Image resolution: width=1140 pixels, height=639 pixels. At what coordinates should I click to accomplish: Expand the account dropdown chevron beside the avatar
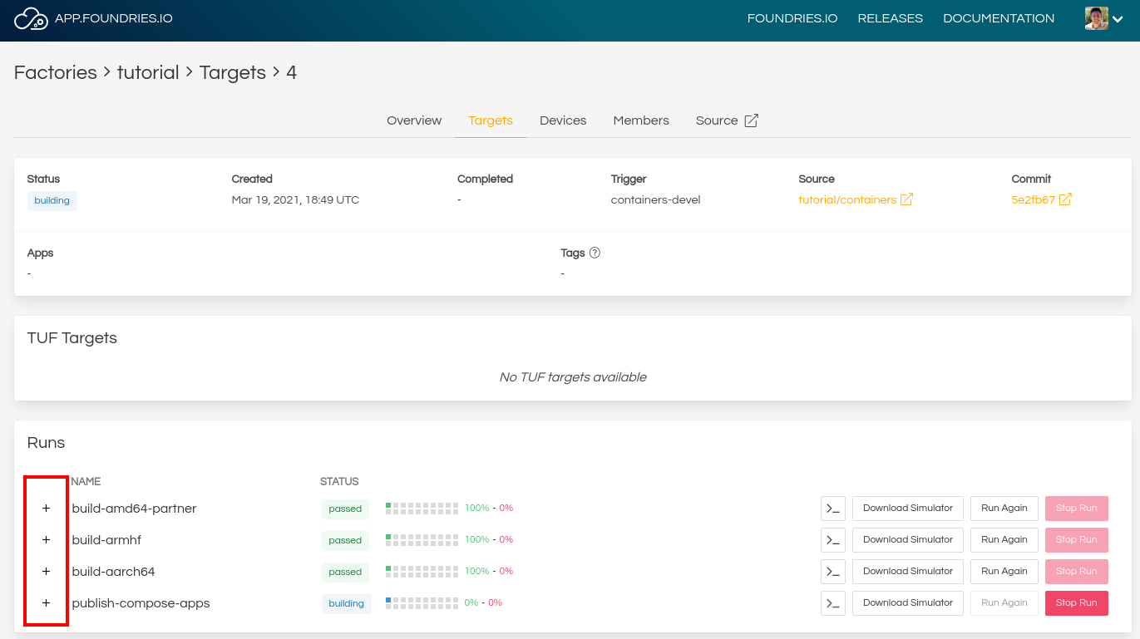point(1118,19)
